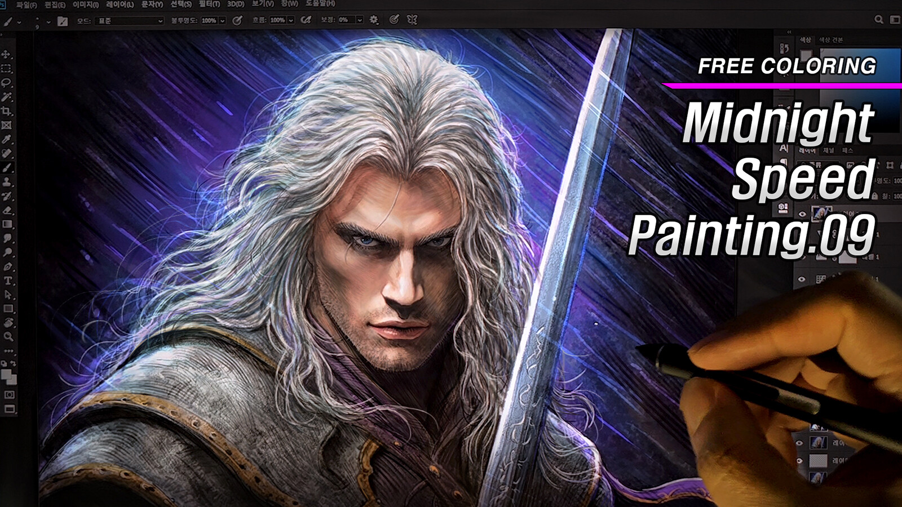The height and width of the screenshot is (507, 902).
Task: Select the Eraser tool
Action: [7, 210]
